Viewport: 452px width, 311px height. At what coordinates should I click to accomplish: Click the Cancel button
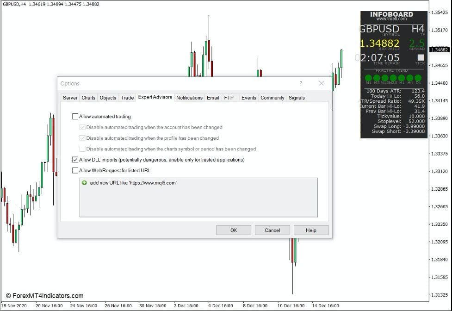click(272, 230)
